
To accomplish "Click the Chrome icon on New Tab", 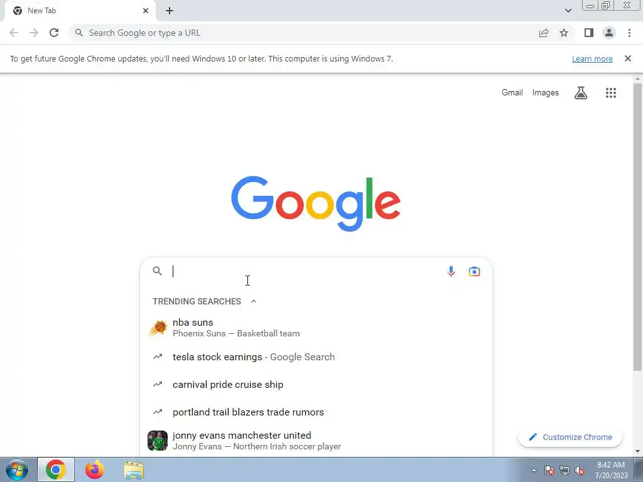I will (17, 11).
